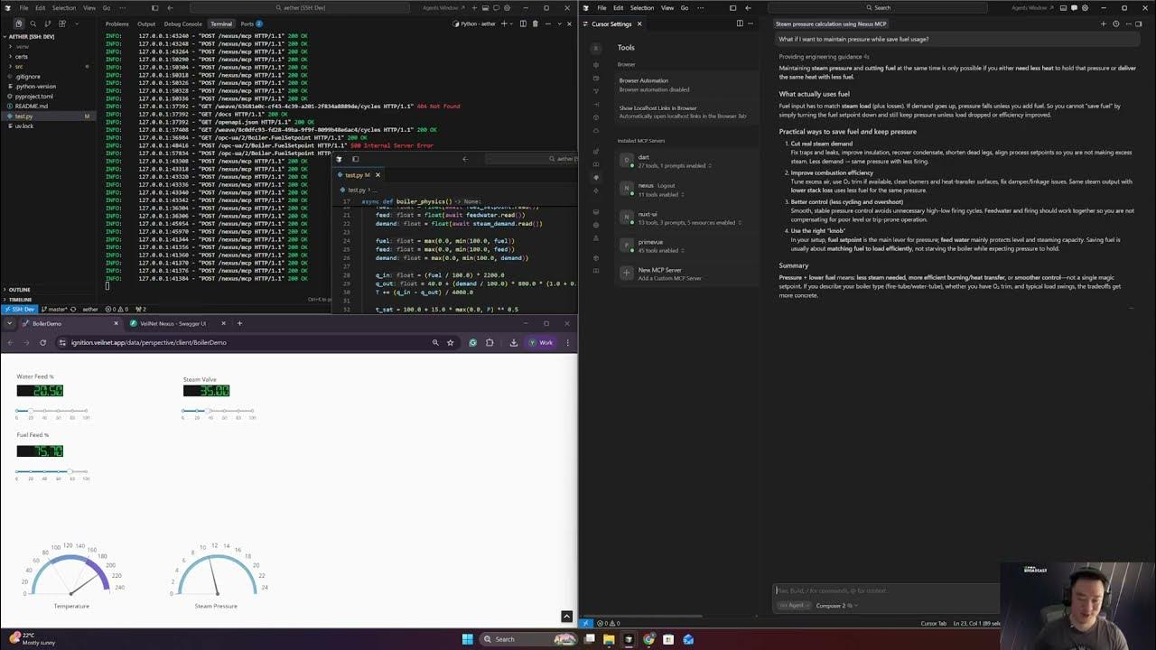
Task: Show chat history clock icon
Action: [x=1115, y=23]
